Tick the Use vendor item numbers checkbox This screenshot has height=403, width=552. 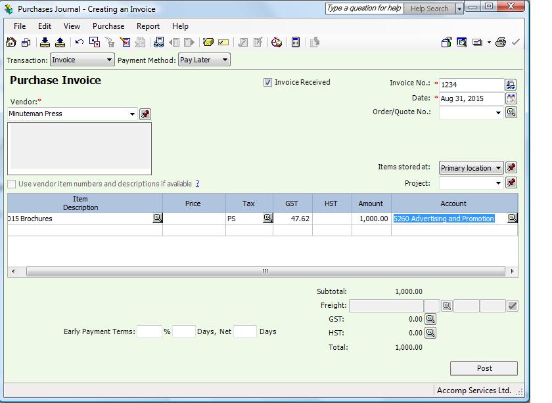[12, 184]
